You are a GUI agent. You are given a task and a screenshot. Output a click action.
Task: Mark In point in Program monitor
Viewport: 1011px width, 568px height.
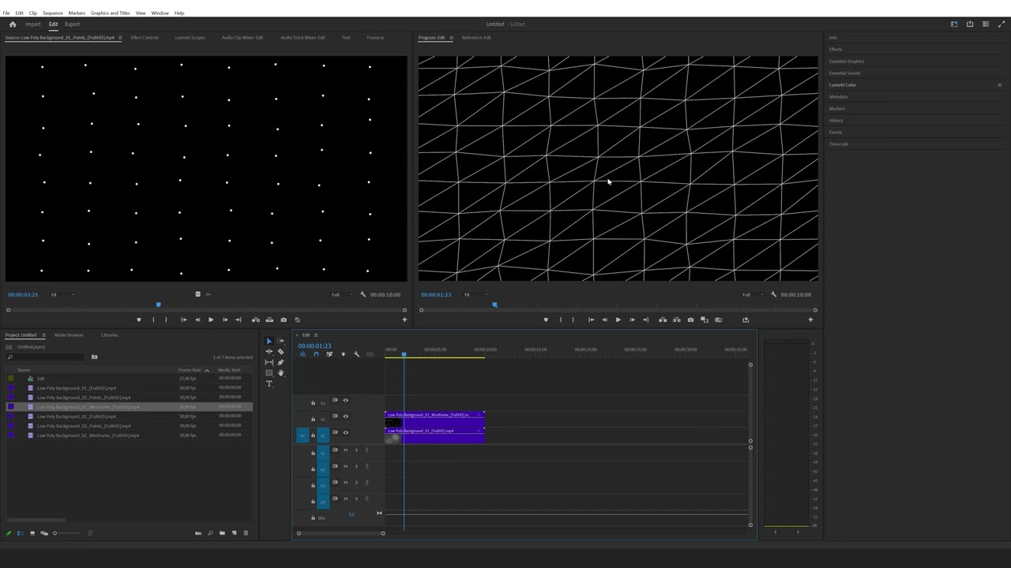pos(561,319)
